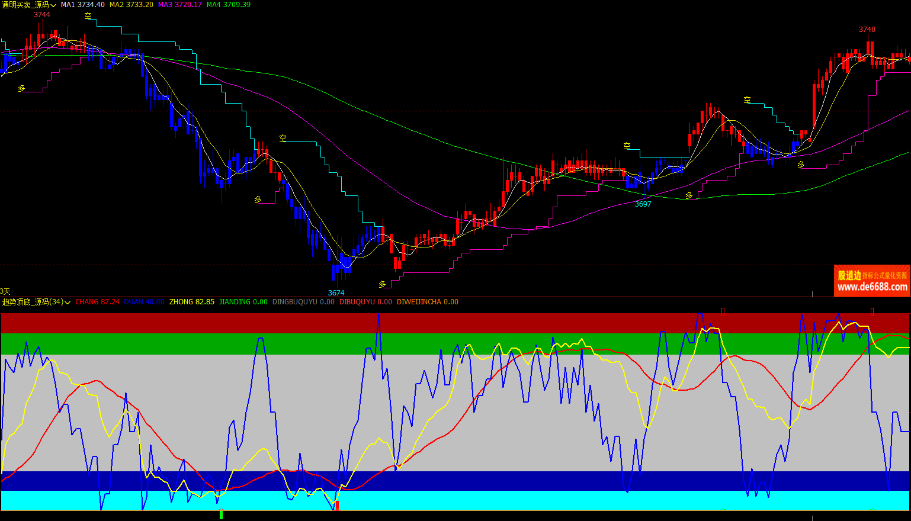Click the ZHONG 82.85 value
Image resolution: width=911 pixels, height=521 pixels.
[x=192, y=302]
